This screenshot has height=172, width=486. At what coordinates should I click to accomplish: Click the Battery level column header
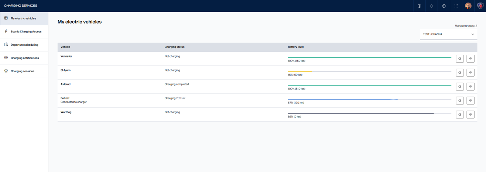click(x=296, y=47)
